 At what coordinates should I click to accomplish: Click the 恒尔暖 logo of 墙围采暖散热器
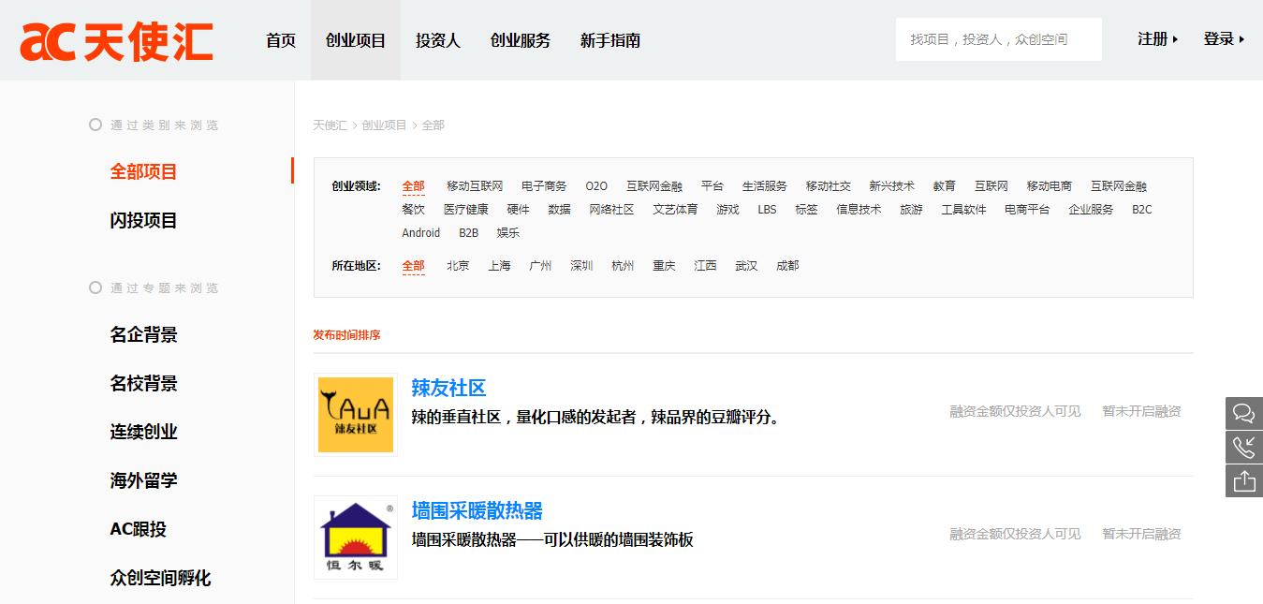point(355,538)
